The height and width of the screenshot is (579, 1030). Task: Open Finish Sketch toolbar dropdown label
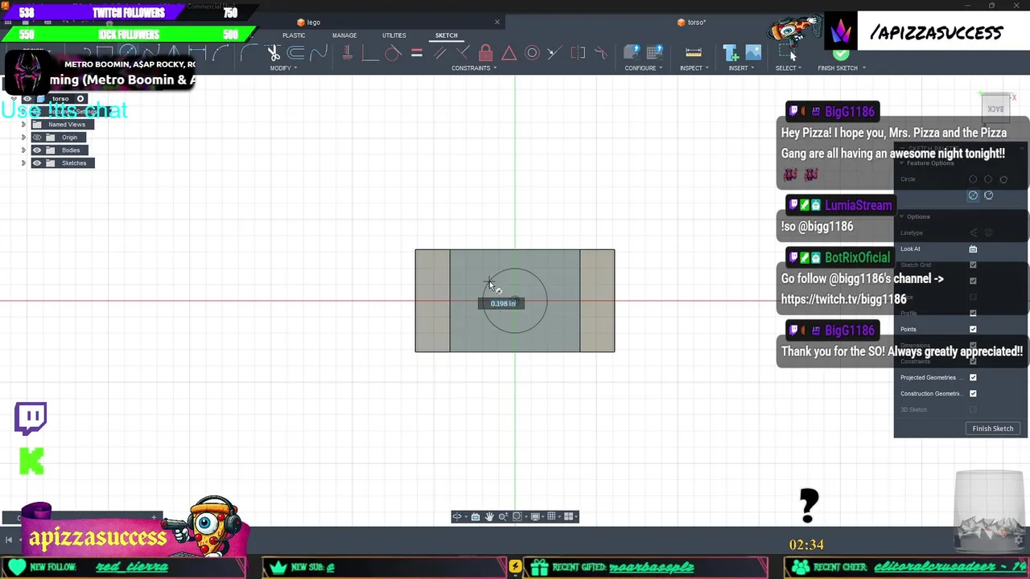point(841,68)
